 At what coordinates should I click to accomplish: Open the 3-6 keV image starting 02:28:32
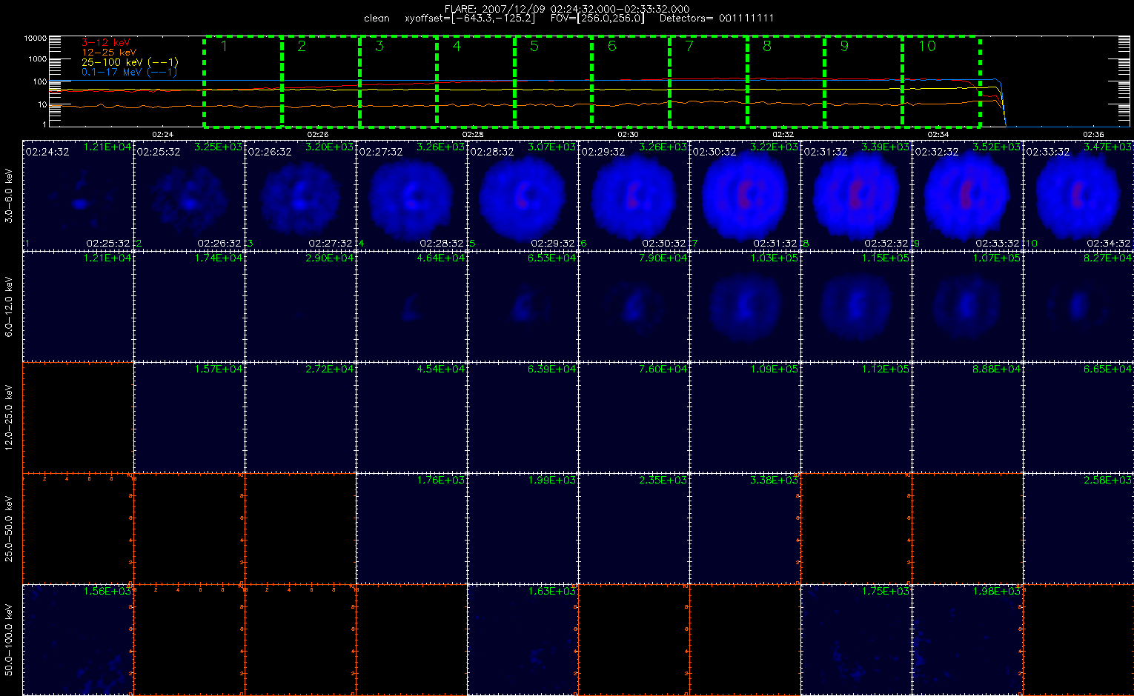pyautogui.click(x=523, y=195)
